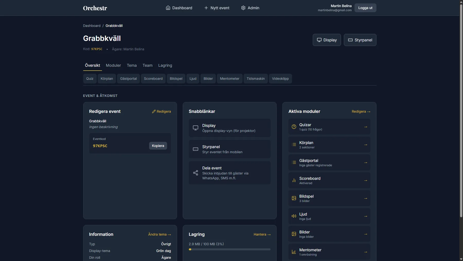This screenshot has height=261, width=463.
Task: Click the Quizar question mark icon
Action: tap(294, 127)
